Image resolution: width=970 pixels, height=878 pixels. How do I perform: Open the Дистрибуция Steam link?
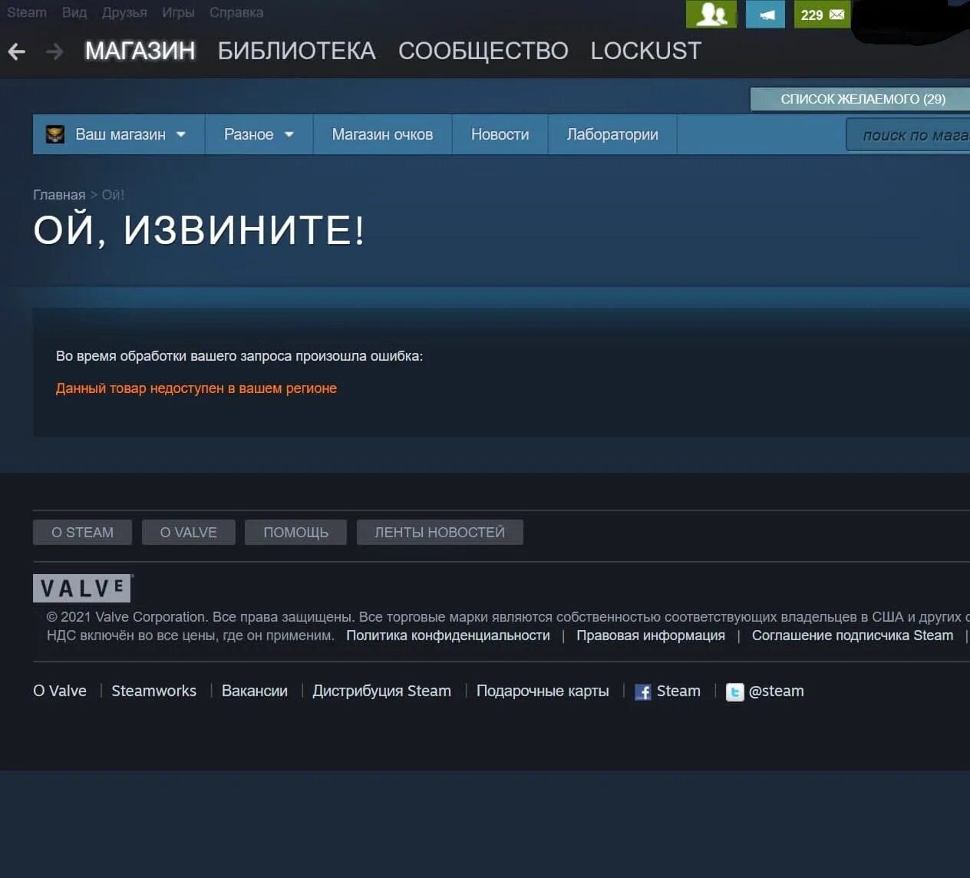[x=381, y=691]
